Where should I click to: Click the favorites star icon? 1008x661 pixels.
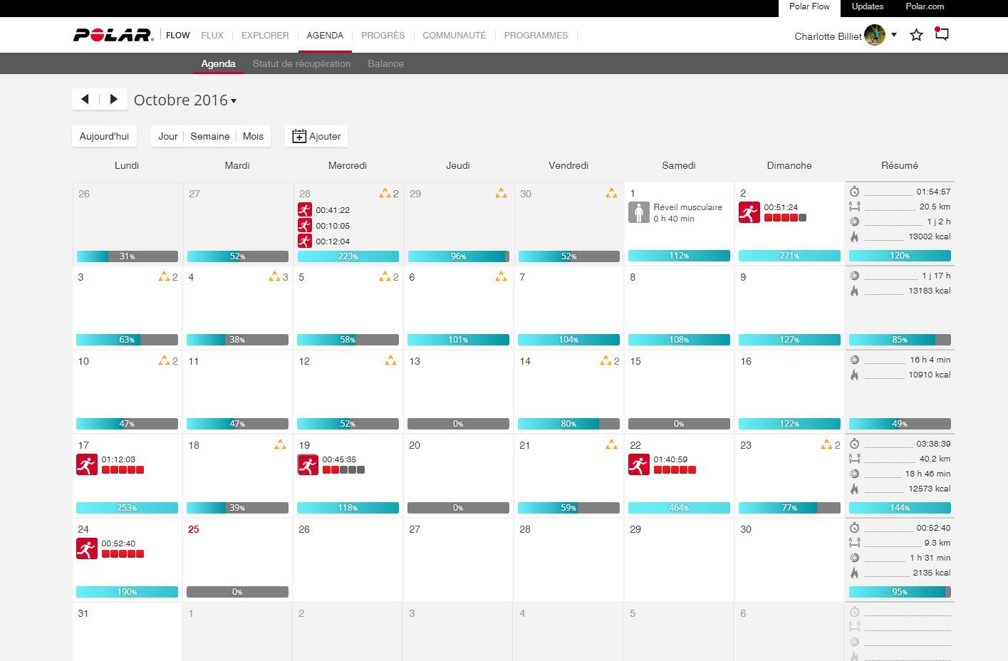[916, 35]
